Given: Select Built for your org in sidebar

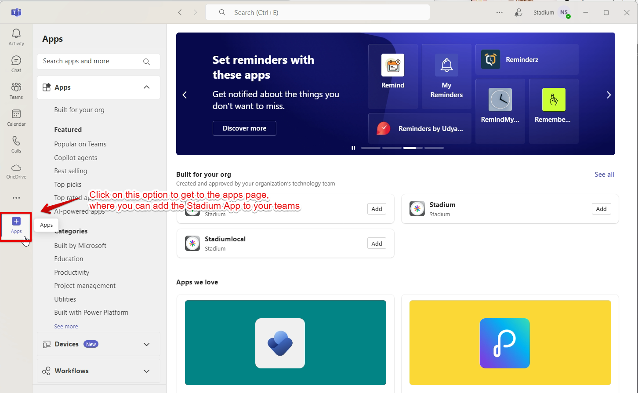Looking at the screenshot, I should 79,110.
